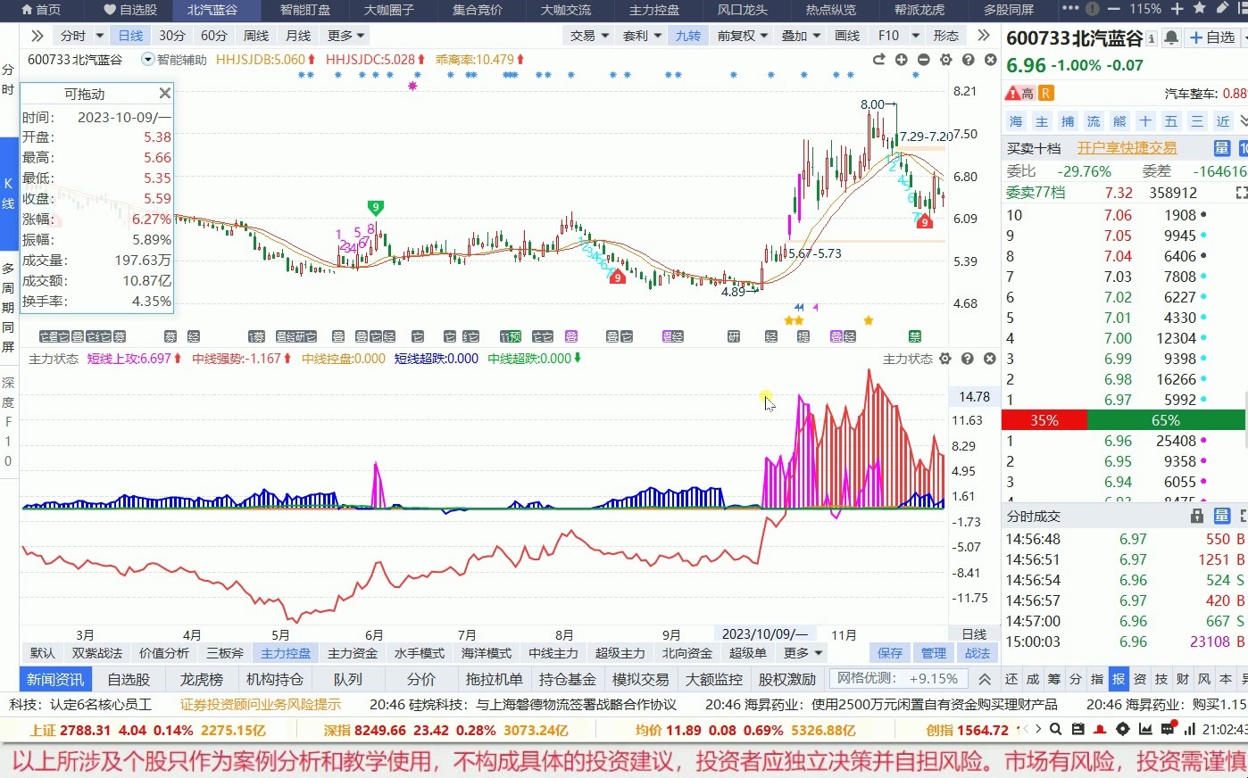Collapse panel with double up chevron
Screen dimensions: 1248x778
(985, 679)
